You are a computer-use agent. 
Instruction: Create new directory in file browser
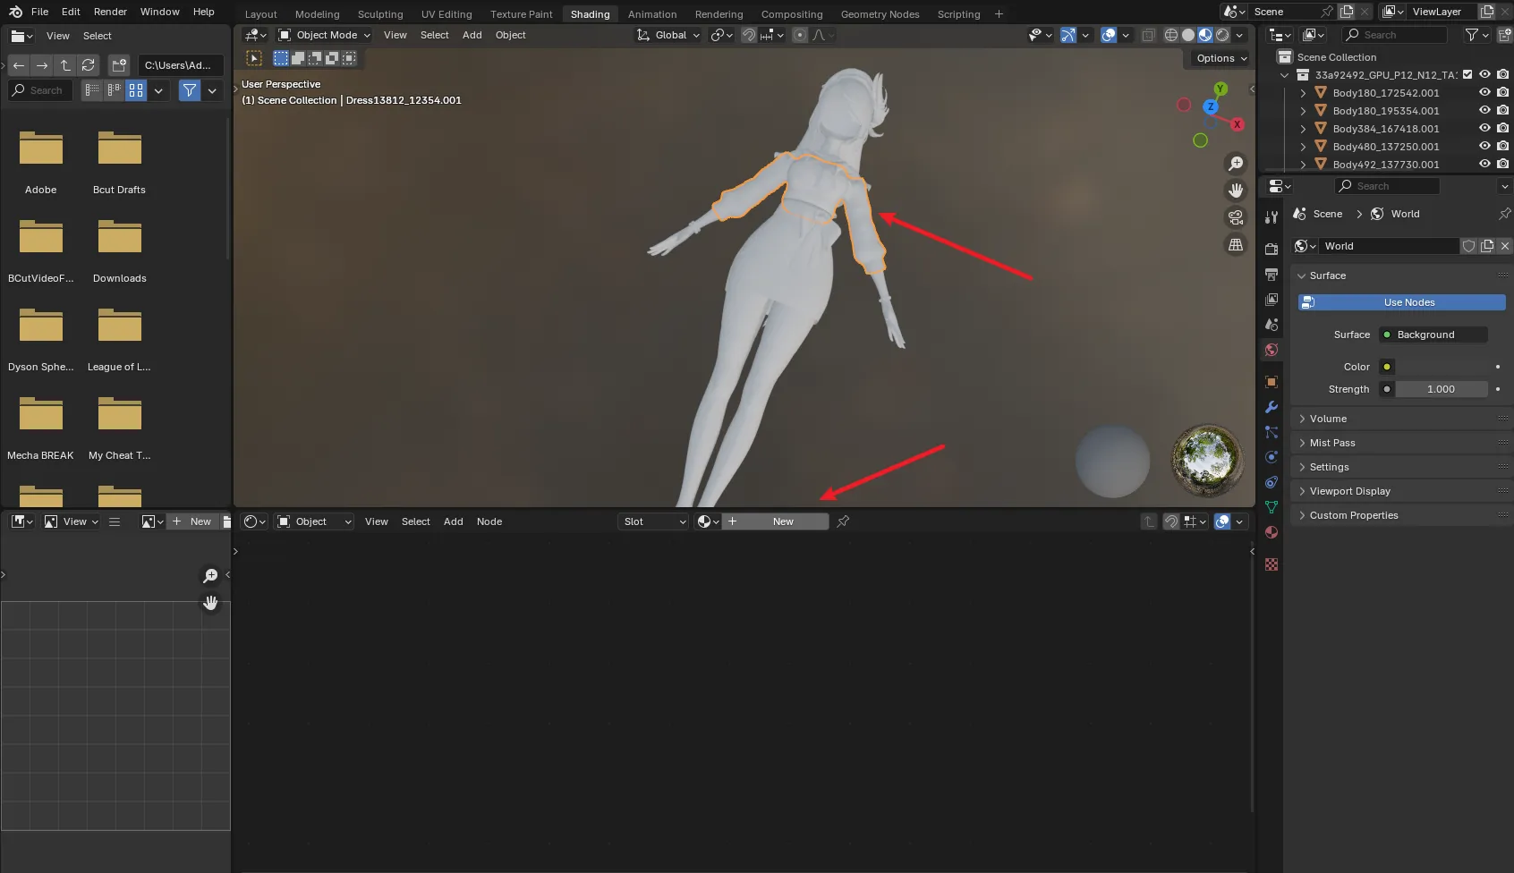tap(119, 65)
